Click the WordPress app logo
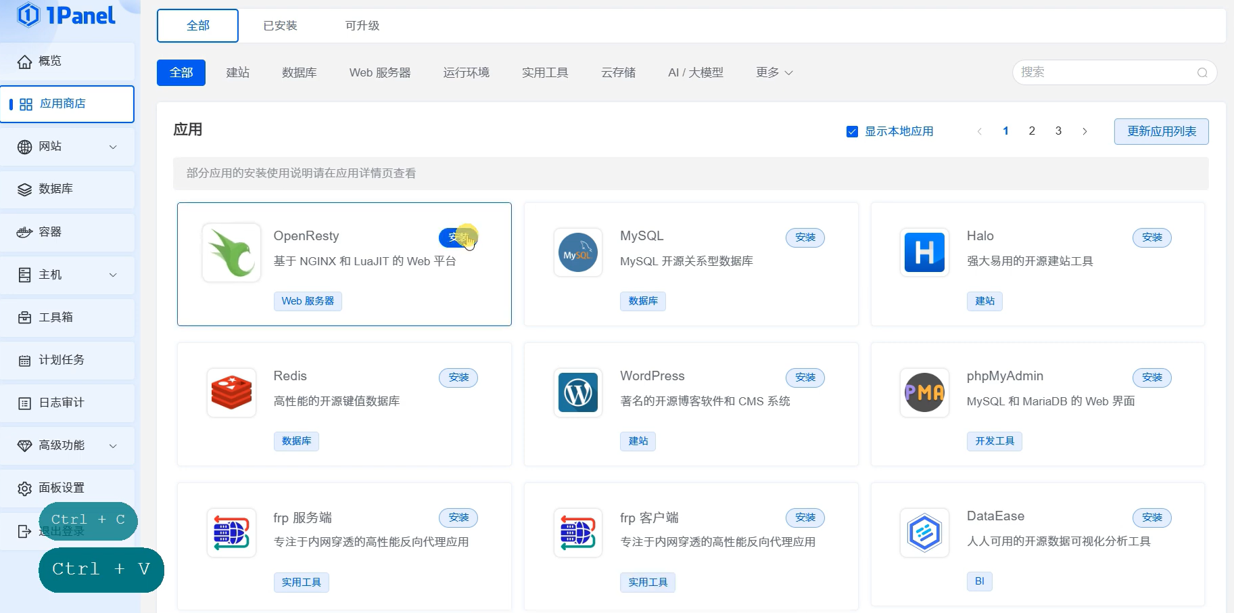 (578, 392)
